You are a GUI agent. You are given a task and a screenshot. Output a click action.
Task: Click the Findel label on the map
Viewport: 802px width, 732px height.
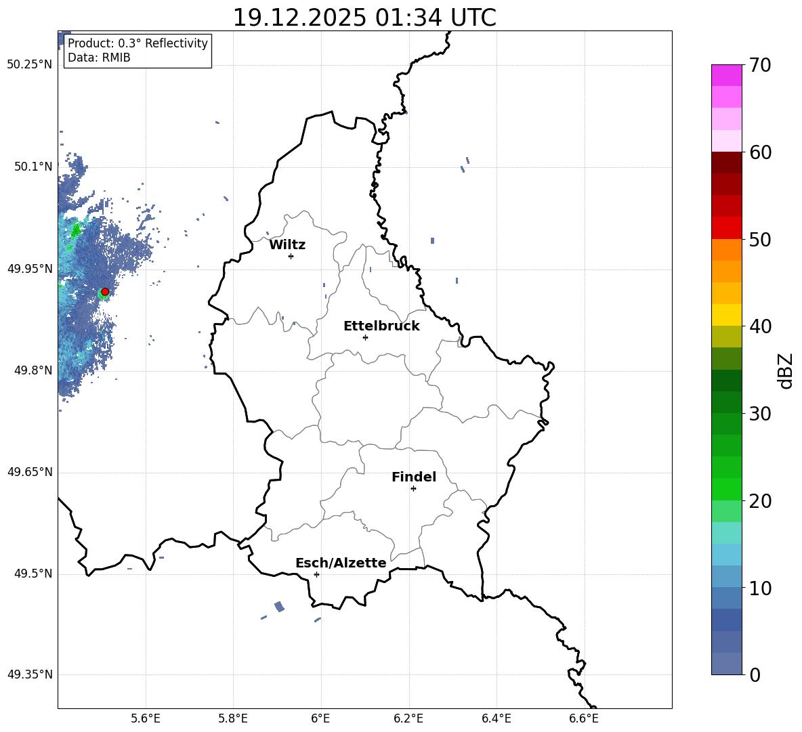[x=414, y=477]
